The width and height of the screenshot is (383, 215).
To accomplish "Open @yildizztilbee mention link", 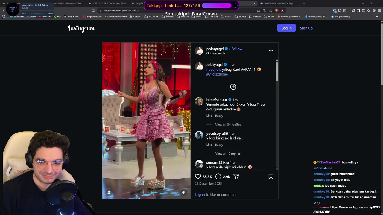I will tap(216, 74).
